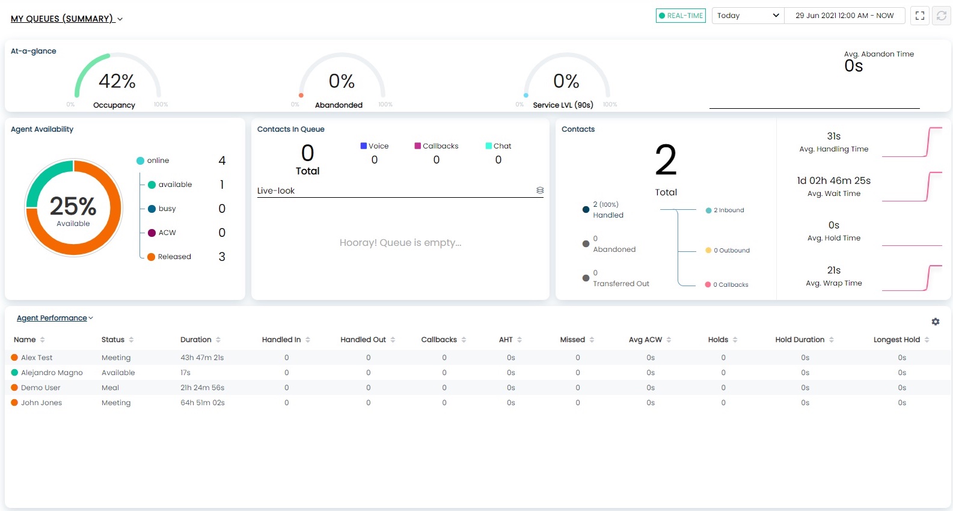
Task: Click the Avg. Handling Time sparkline
Action: pyautogui.click(x=912, y=142)
